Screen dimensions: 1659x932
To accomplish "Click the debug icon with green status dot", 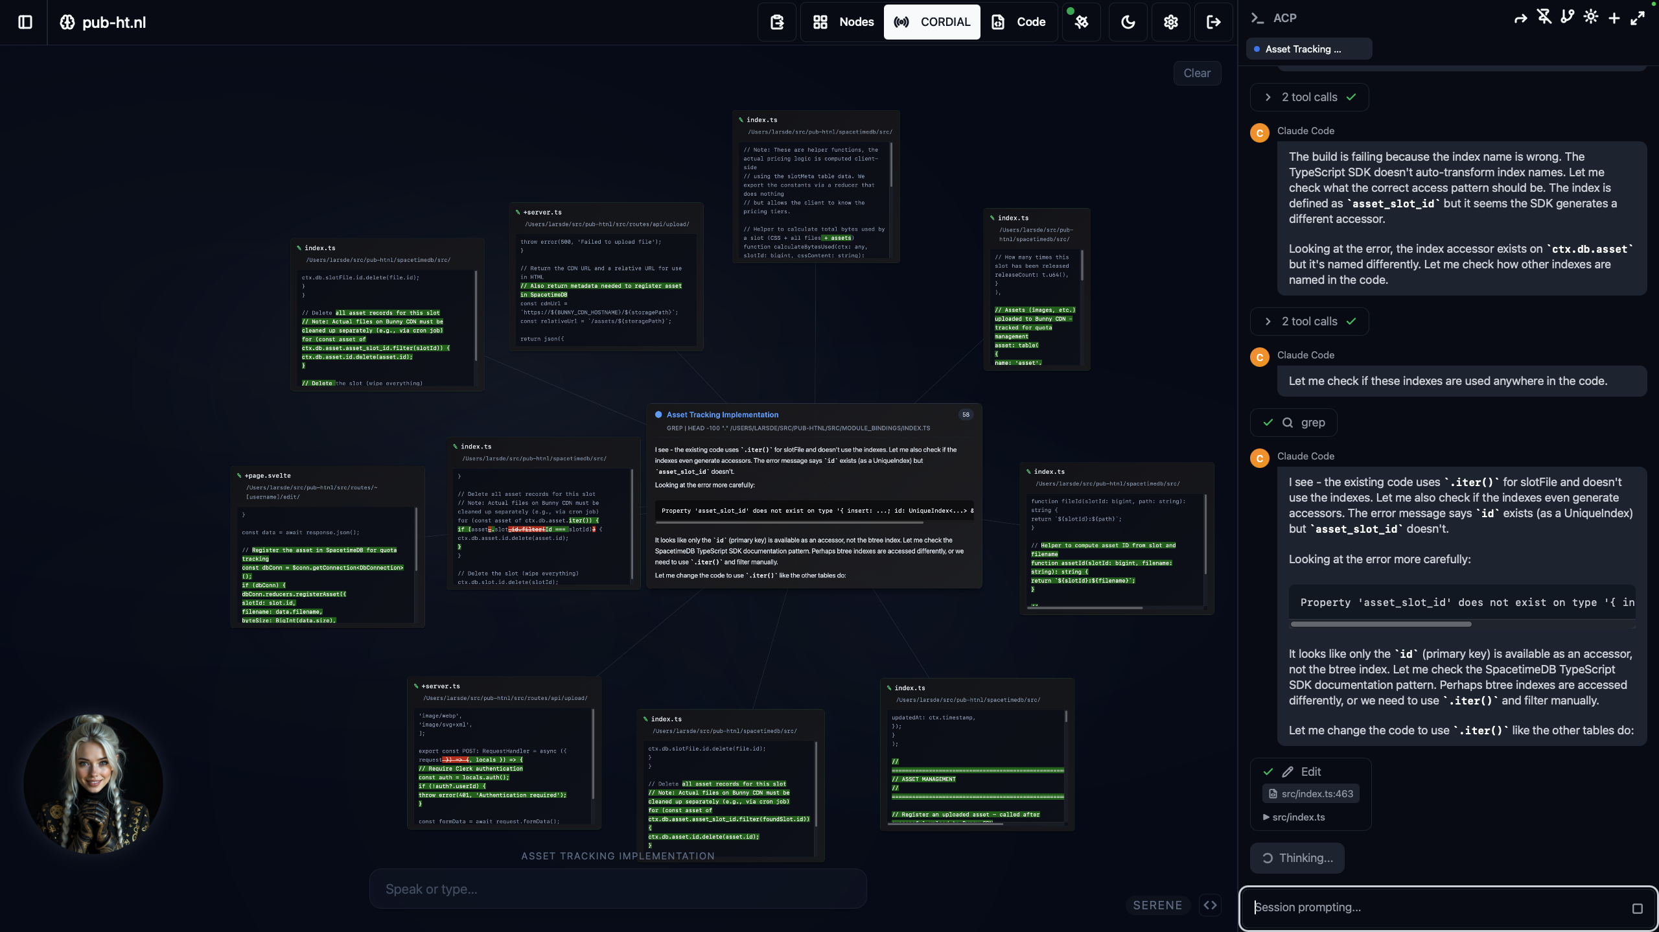I will (x=1080, y=23).
